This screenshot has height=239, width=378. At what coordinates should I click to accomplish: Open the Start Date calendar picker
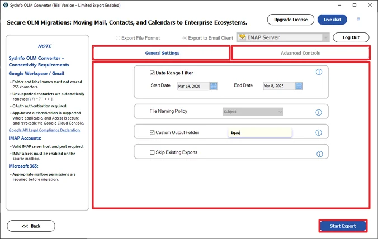(214, 86)
